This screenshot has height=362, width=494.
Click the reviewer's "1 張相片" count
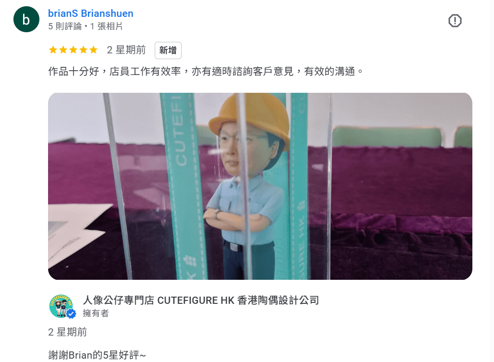[x=107, y=26]
